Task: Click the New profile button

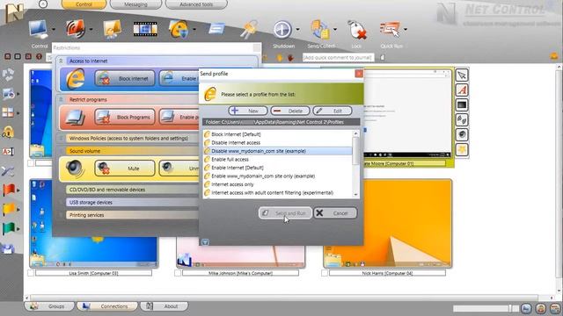Action: pos(248,111)
